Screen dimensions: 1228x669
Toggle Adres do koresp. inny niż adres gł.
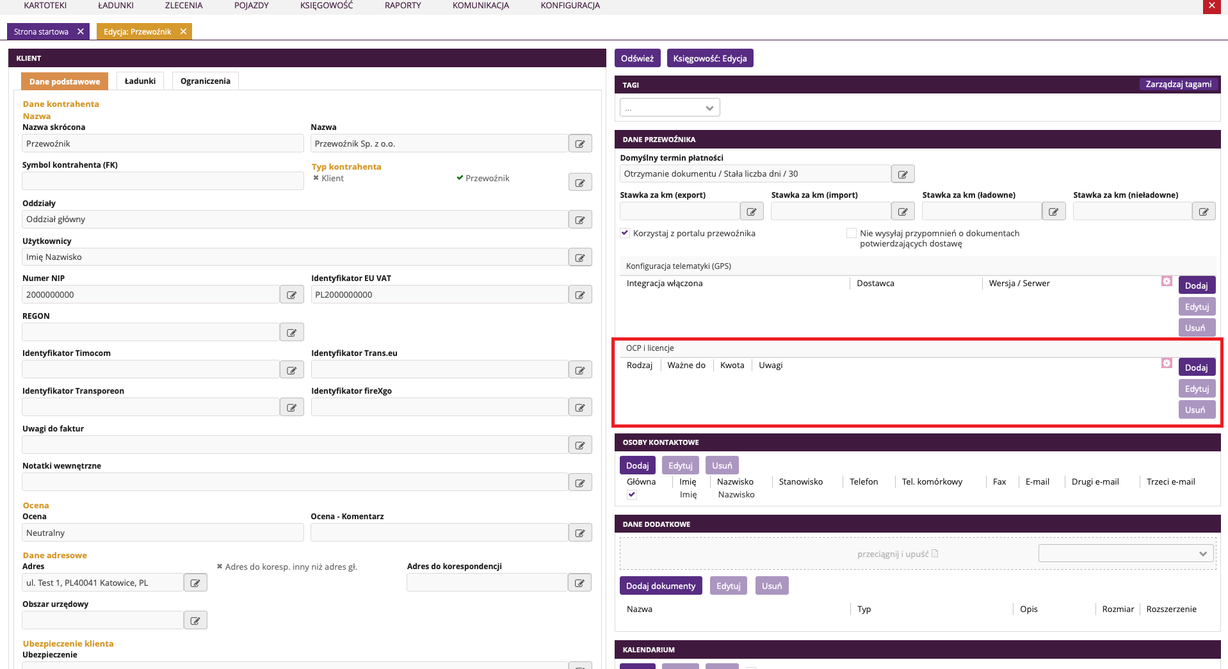287,567
